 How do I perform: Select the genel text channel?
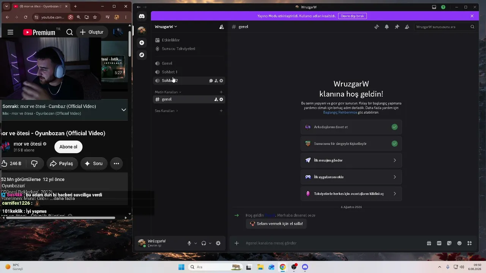click(189, 99)
